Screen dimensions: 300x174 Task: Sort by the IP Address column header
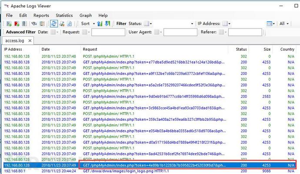(x=13, y=49)
